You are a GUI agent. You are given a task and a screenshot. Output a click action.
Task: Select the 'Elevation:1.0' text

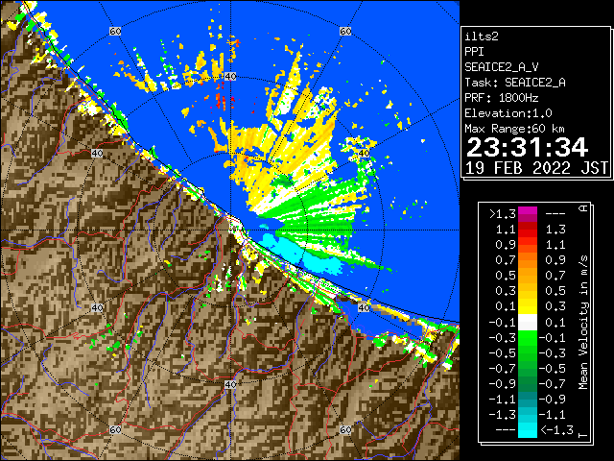(508, 113)
